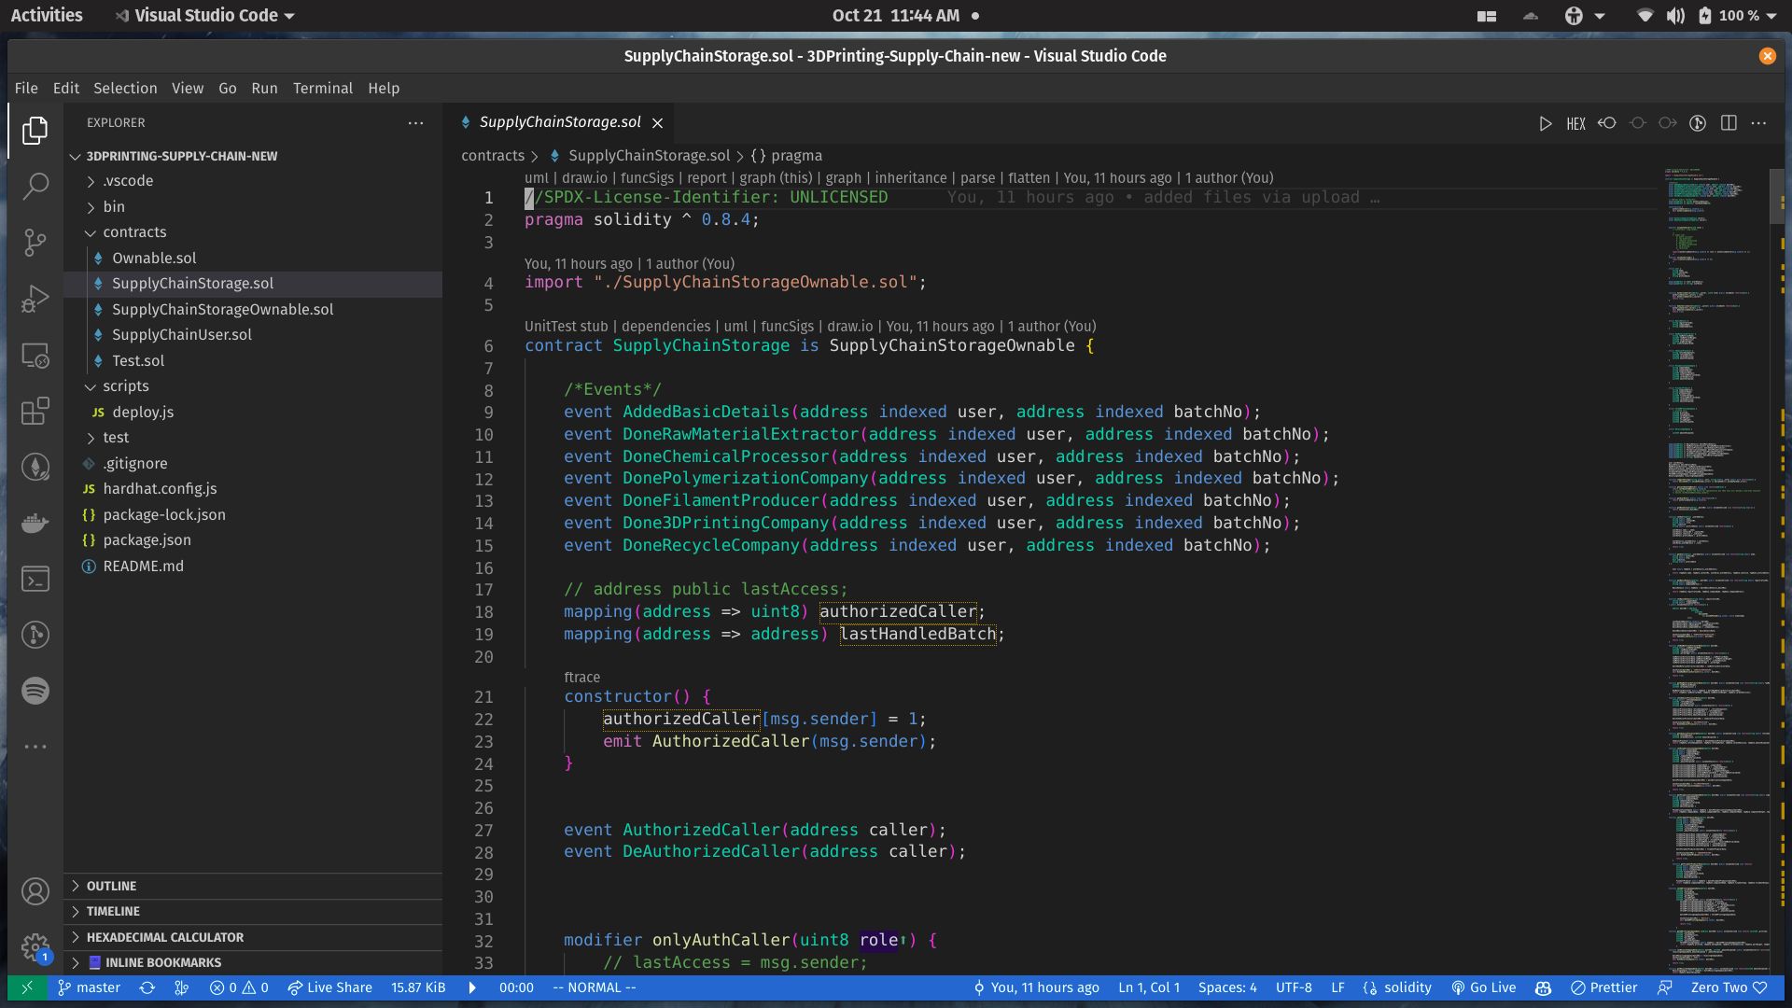The width and height of the screenshot is (1792, 1008).
Task: Click the SupplyChainStorage.sol tab
Action: point(560,120)
